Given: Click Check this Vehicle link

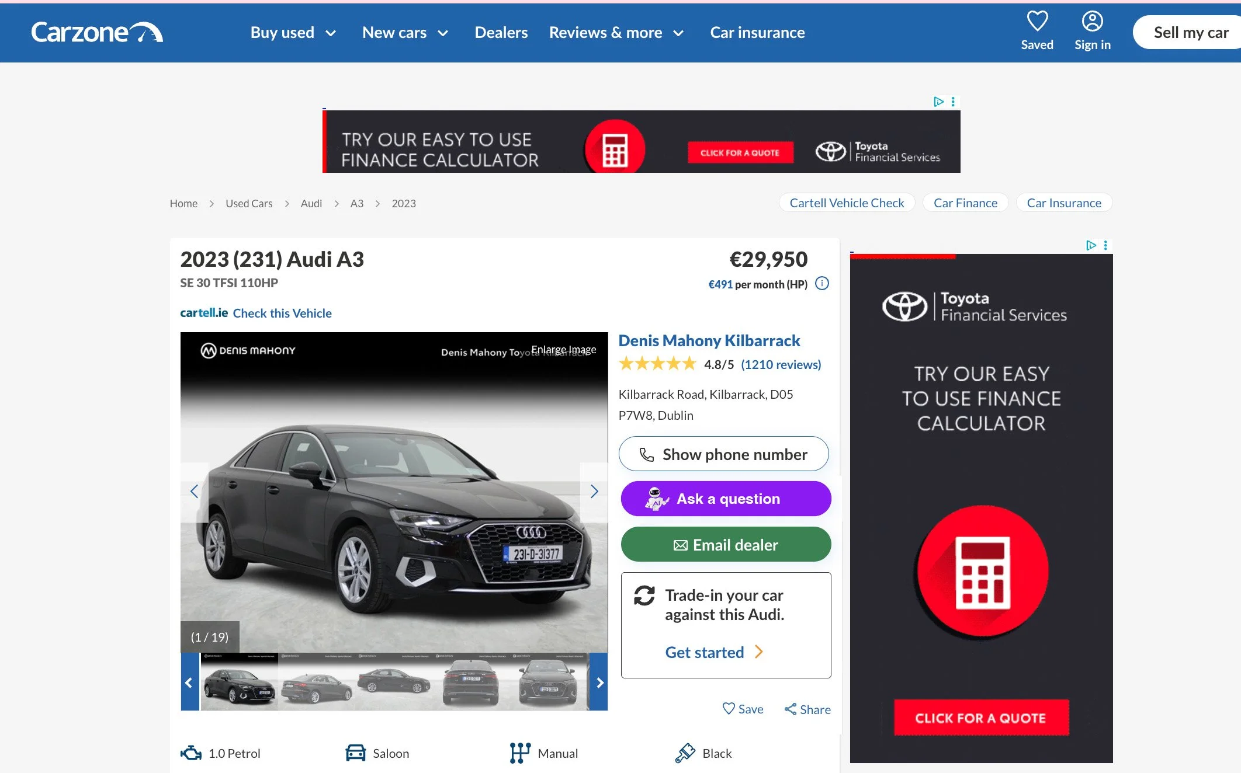Looking at the screenshot, I should 282,313.
